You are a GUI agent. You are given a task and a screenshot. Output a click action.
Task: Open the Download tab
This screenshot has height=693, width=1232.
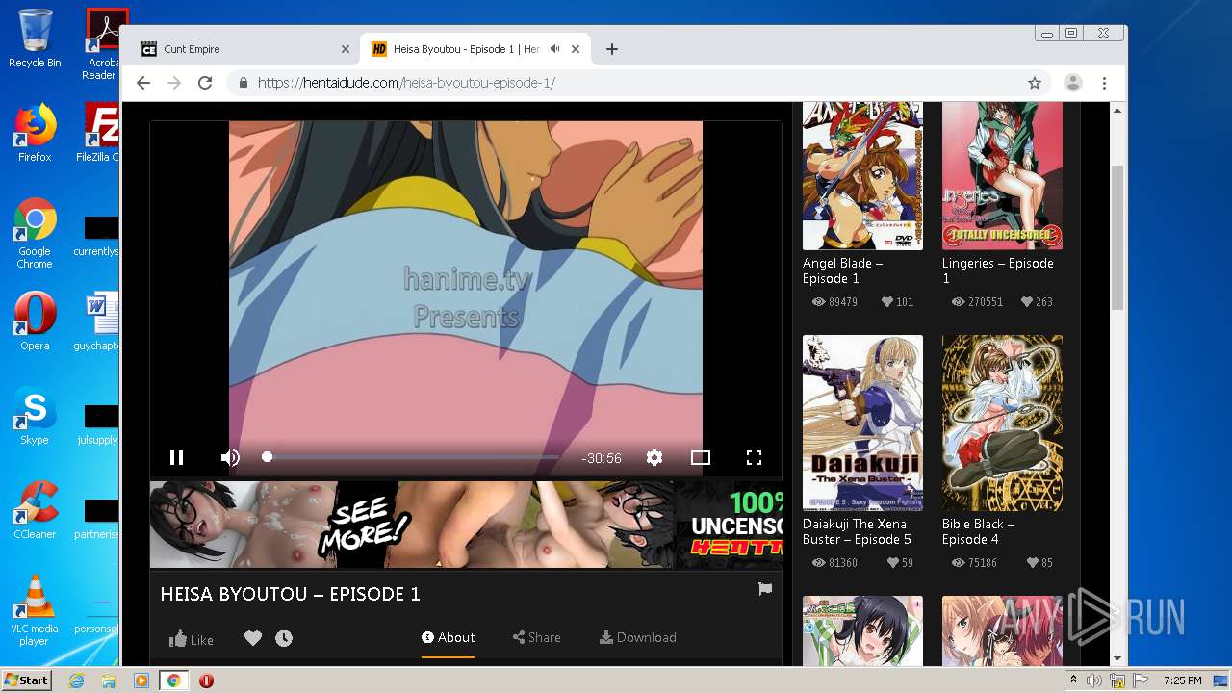tap(637, 637)
